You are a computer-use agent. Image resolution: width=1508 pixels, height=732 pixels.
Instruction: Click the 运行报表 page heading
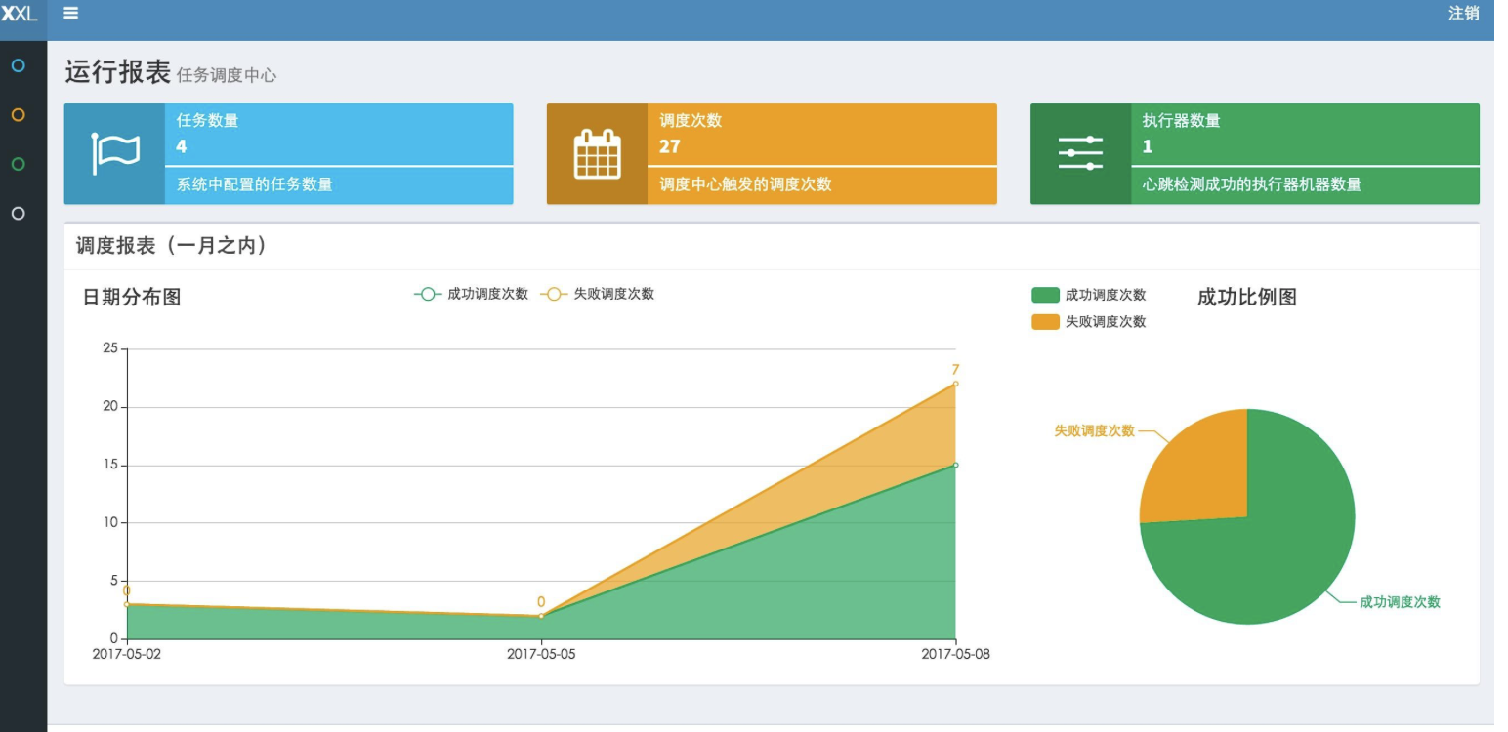coord(117,72)
